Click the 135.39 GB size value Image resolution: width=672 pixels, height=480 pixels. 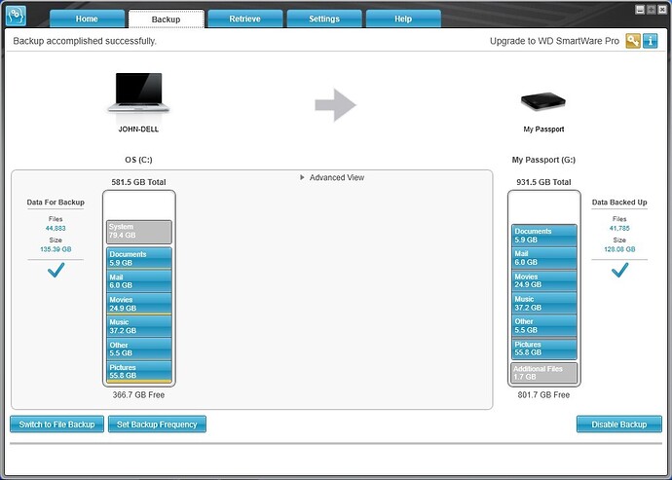(56, 249)
